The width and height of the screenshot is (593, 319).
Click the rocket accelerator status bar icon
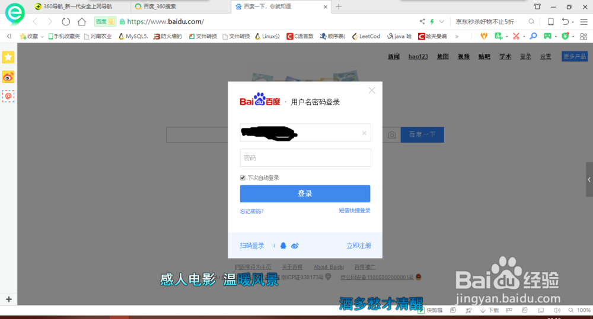click(468, 310)
